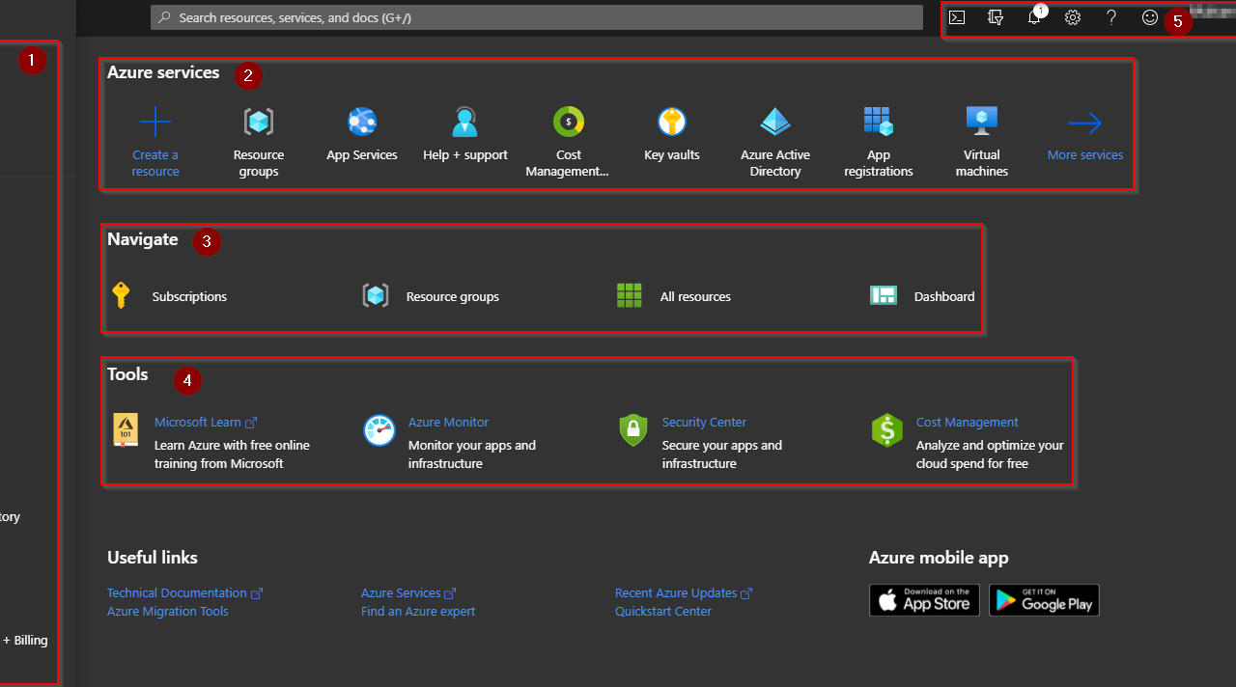Open Key vaults service

point(672,123)
